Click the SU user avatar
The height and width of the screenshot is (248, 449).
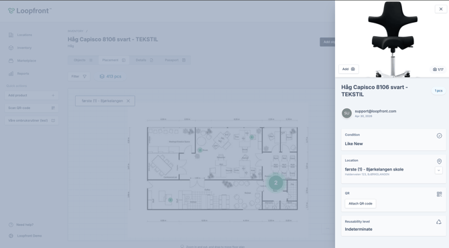[346, 113]
